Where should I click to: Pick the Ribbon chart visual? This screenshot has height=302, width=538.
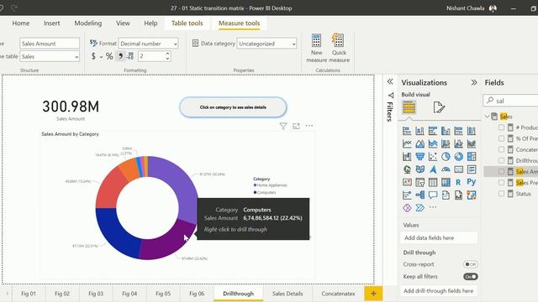point(472,143)
